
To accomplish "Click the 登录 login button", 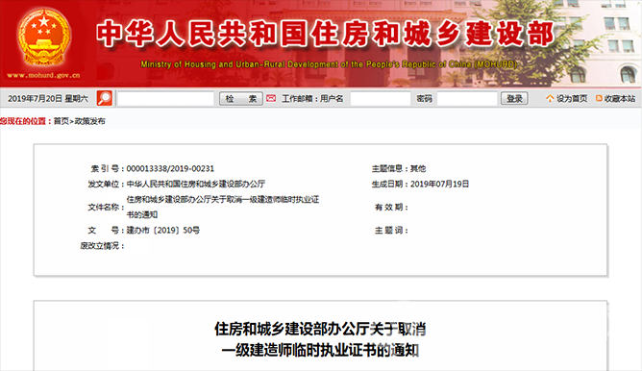I will (514, 99).
